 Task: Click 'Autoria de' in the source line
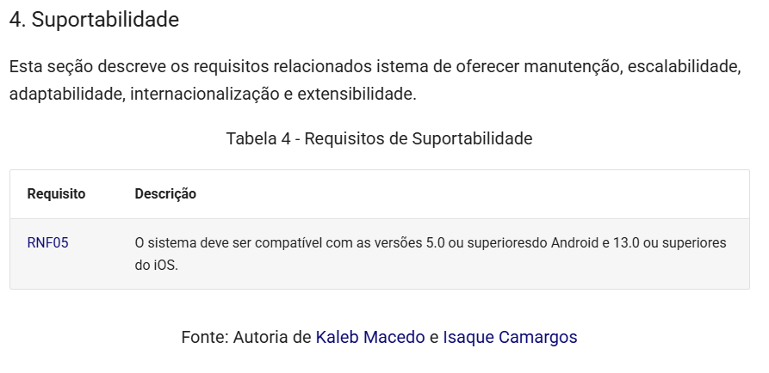[x=272, y=337]
